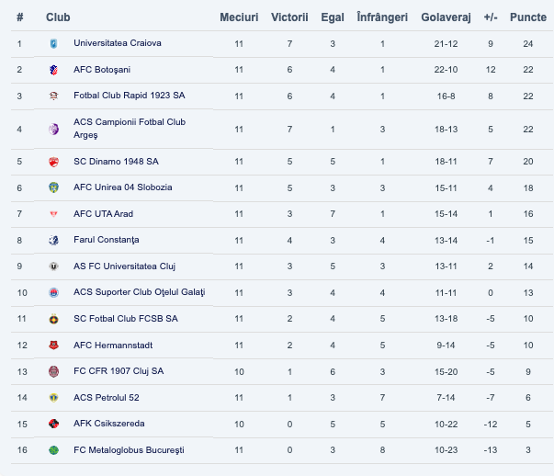Click the SC Fotbal Club FCSB crest
This screenshot has width=554, height=476.
pyautogui.click(x=53, y=320)
